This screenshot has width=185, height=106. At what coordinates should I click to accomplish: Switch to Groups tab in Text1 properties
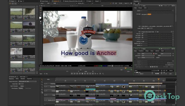coord(140,8)
